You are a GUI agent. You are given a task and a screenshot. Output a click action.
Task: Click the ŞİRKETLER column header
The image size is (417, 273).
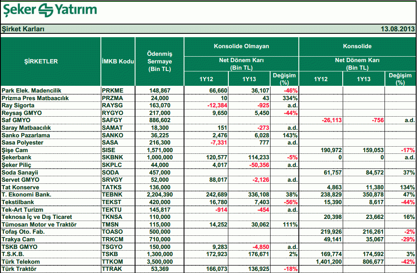[x=41, y=61]
